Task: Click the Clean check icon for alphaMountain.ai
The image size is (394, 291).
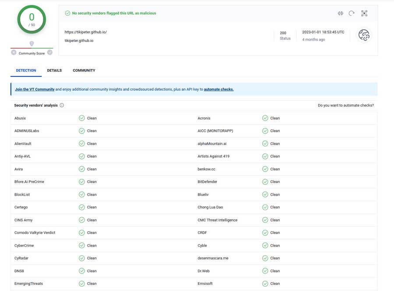Action: coord(265,143)
